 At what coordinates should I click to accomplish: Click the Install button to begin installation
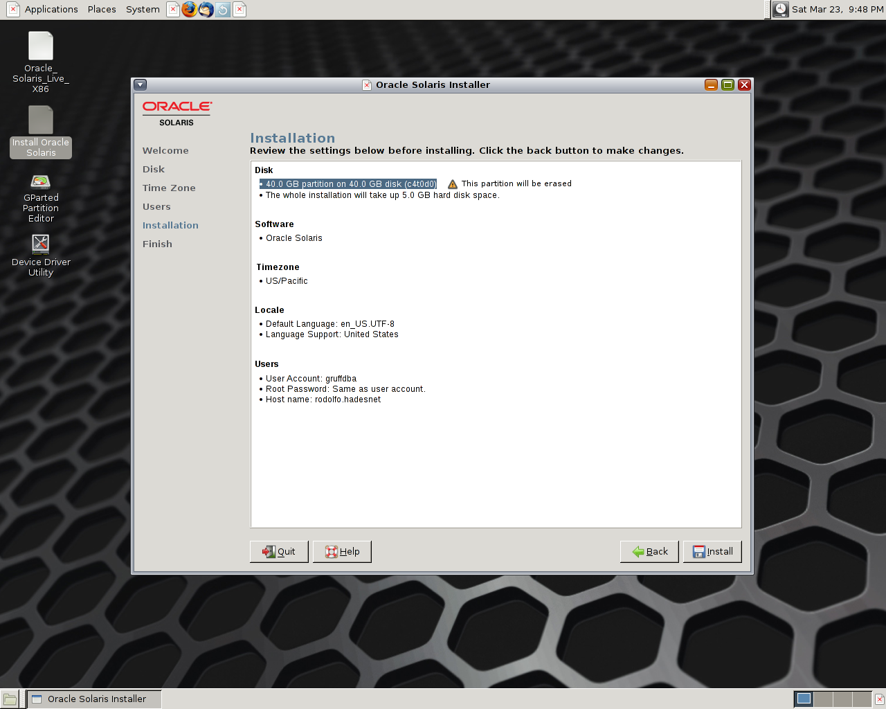point(712,552)
